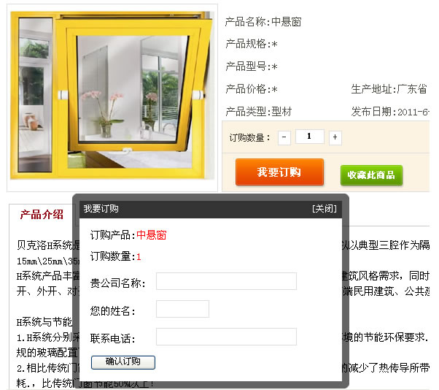
Task: Click the 我要订购 dialog title bar
Action: pos(211,209)
